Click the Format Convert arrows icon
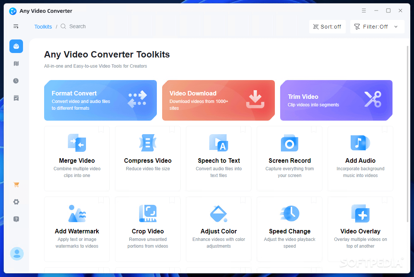 tap(137, 99)
